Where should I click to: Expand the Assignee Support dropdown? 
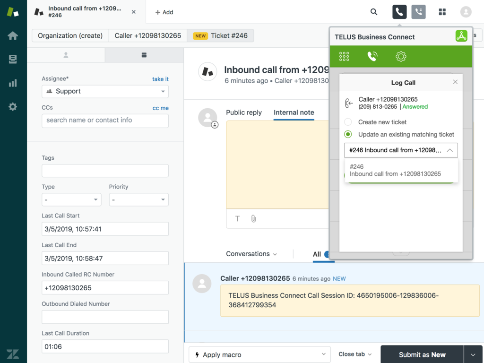(x=105, y=91)
